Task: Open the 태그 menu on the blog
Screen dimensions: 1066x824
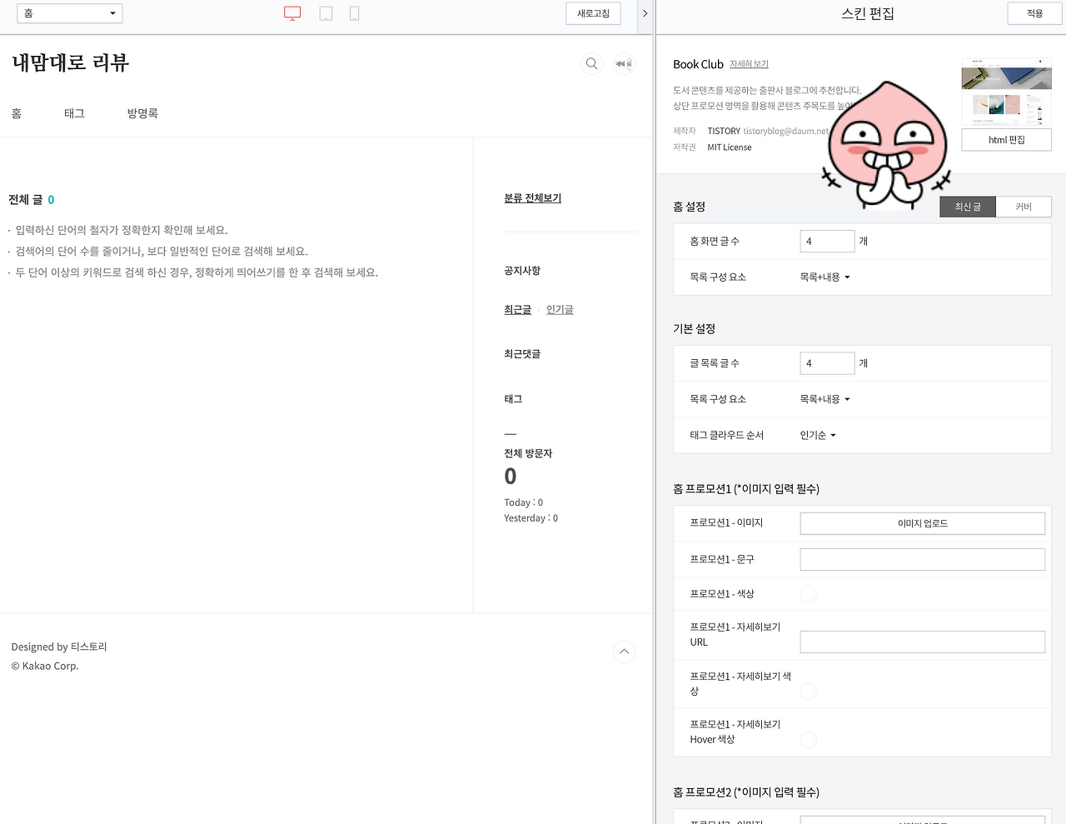Action: tap(73, 113)
